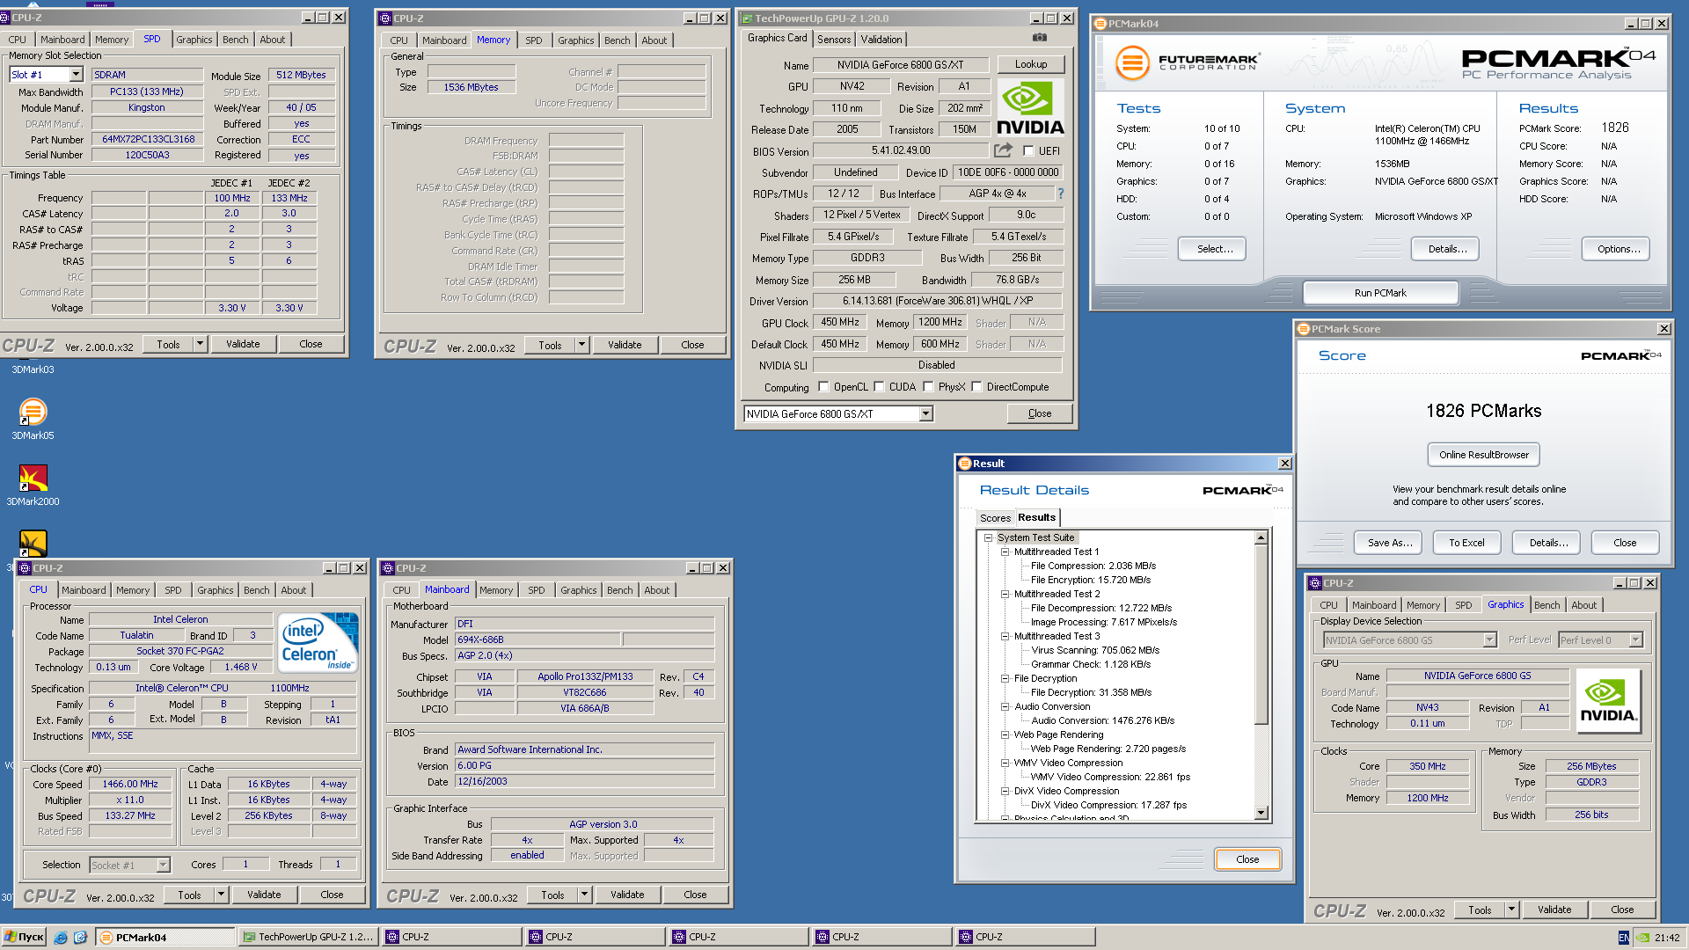Click the BIOS share arrow icon in GPU-Z
The height and width of the screenshot is (950, 1689).
pyautogui.click(x=1003, y=150)
